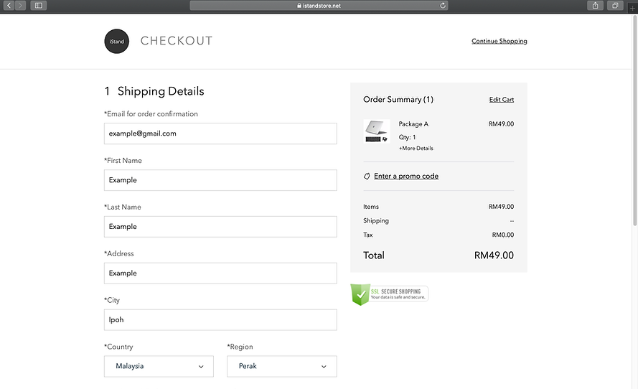
Task: Open the Region dropdown showing Perak
Action: tap(282, 366)
